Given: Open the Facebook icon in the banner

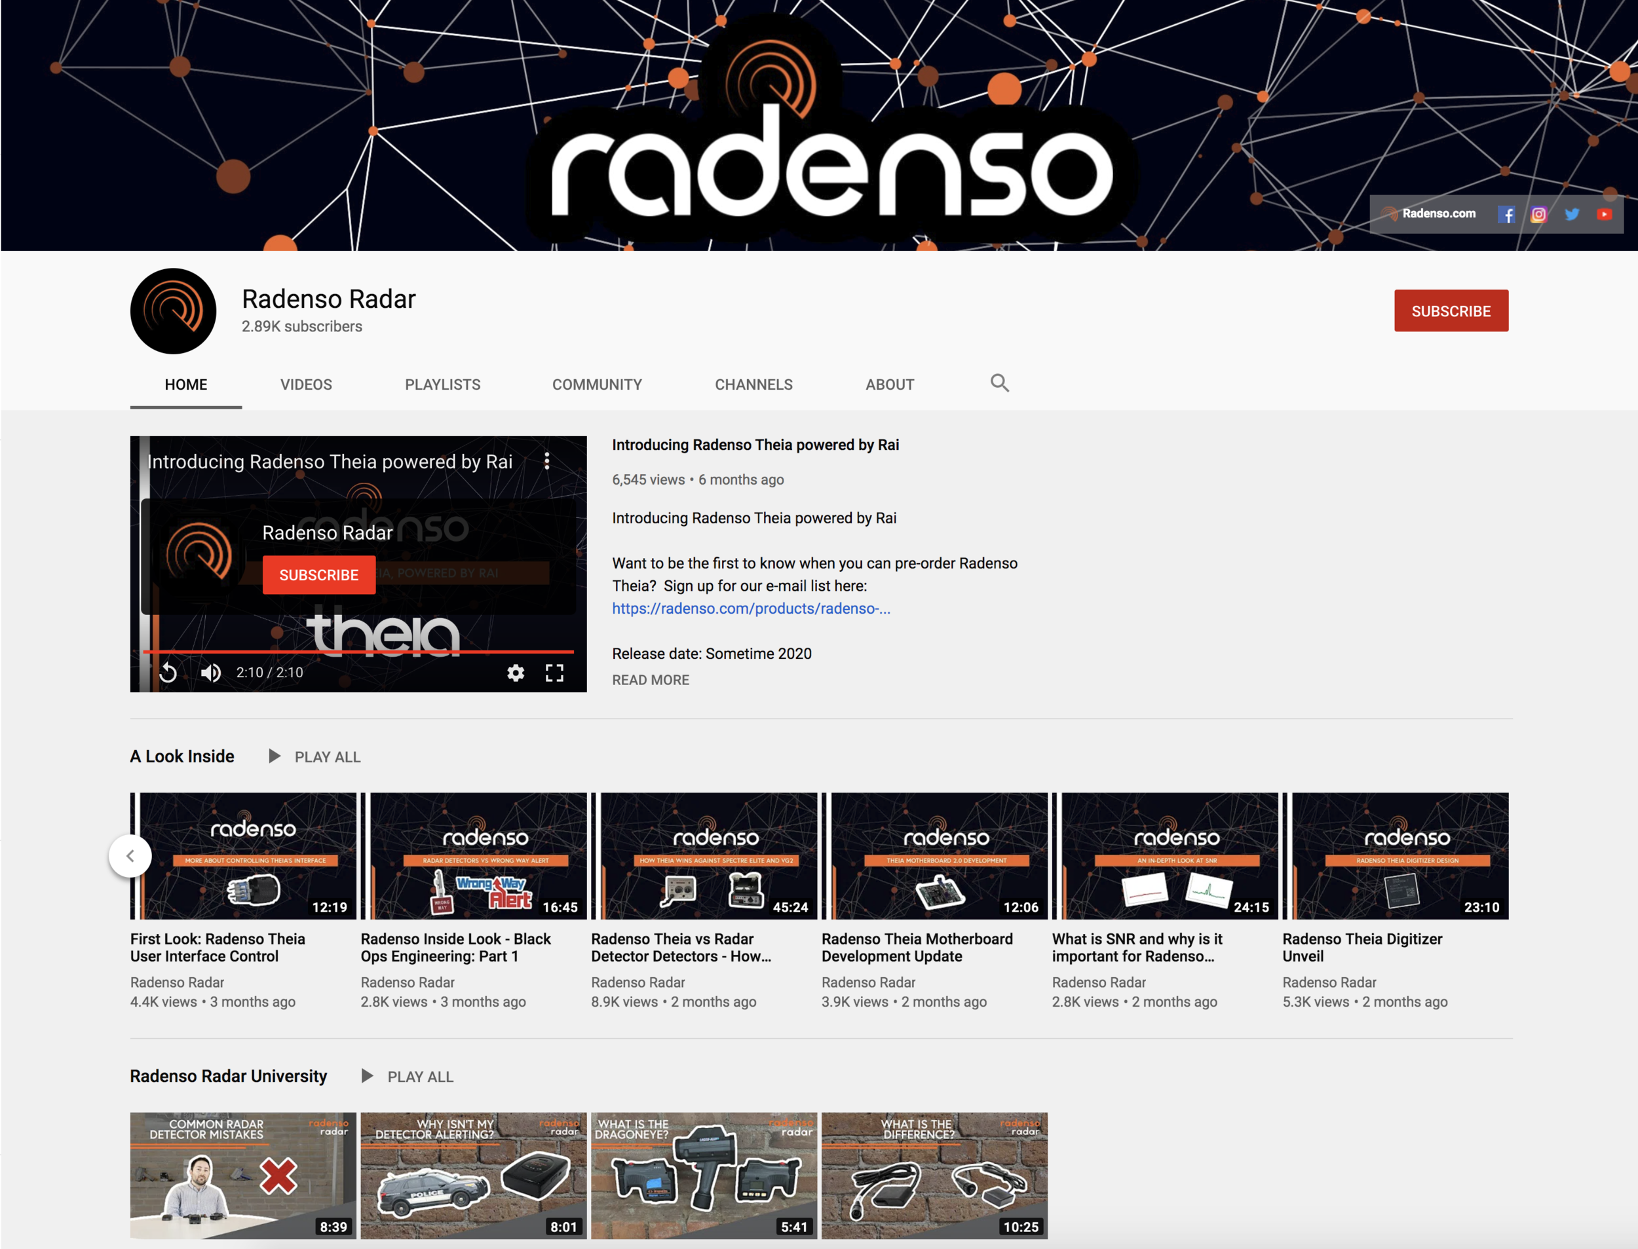Looking at the screenshot, I should click(x=1506, y=214).
